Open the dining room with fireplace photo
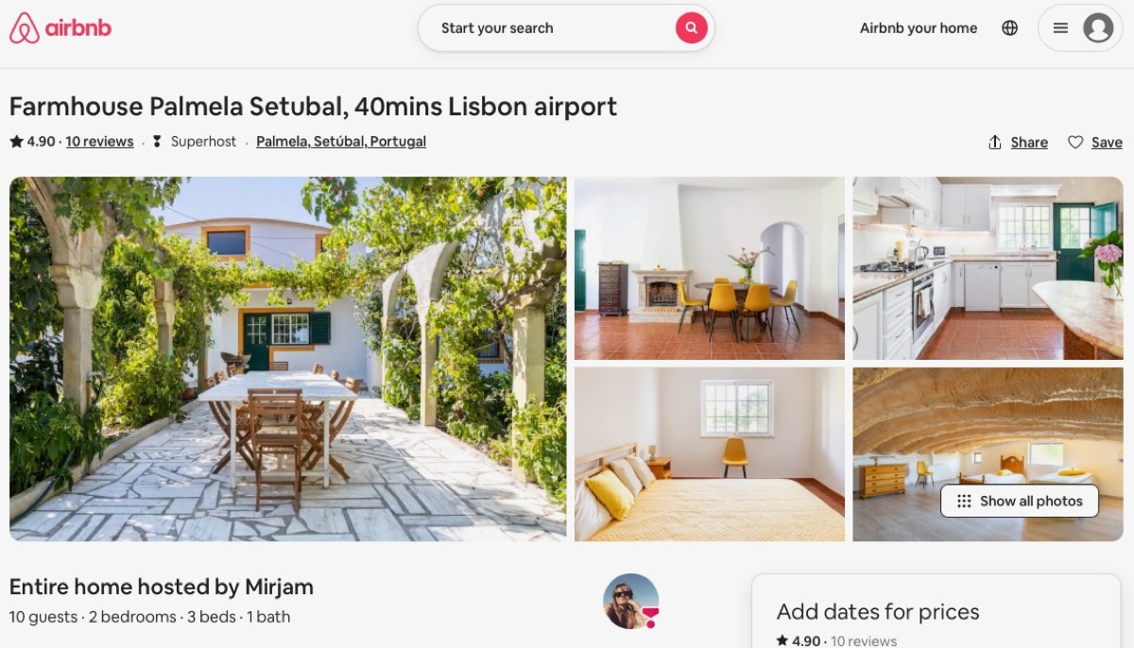The image size is (1134, 648). click(x=710, y=268)
